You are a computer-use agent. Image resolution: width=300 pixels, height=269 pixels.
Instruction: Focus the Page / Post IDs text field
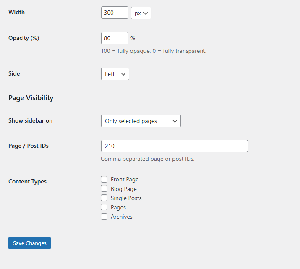point(174,146)
